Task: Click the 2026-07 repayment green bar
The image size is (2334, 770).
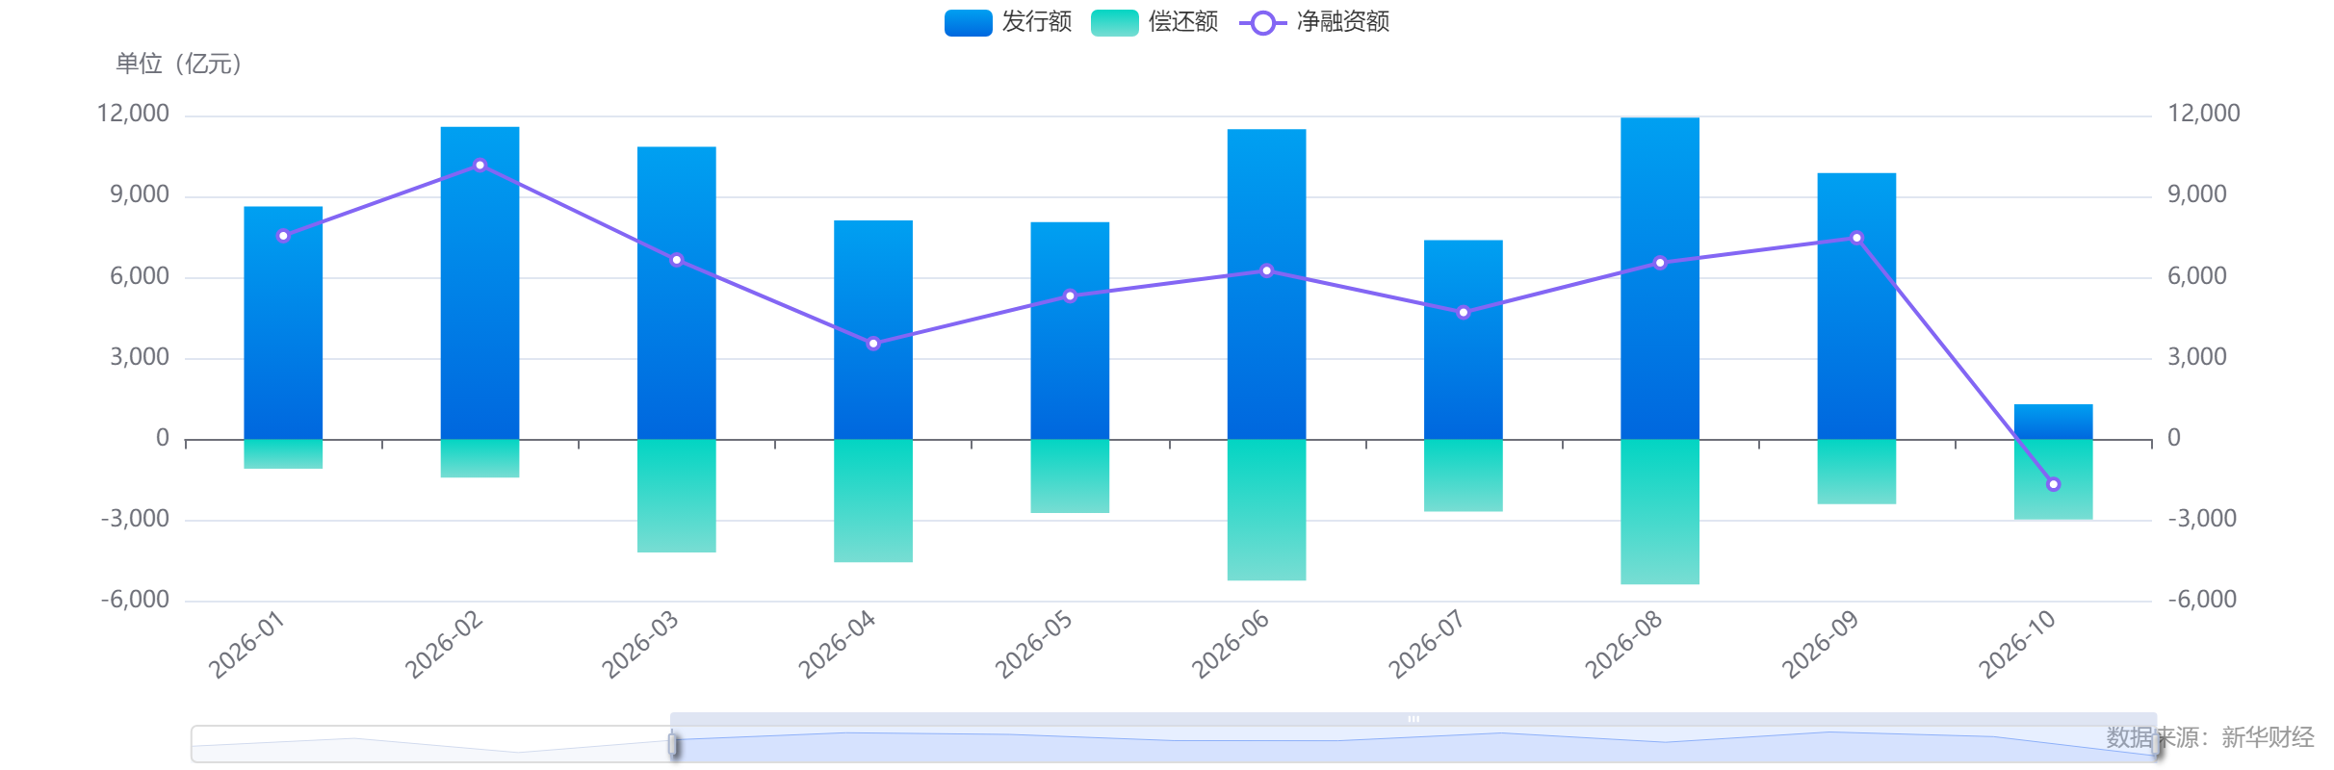Action: click(x=1464, y=475)
